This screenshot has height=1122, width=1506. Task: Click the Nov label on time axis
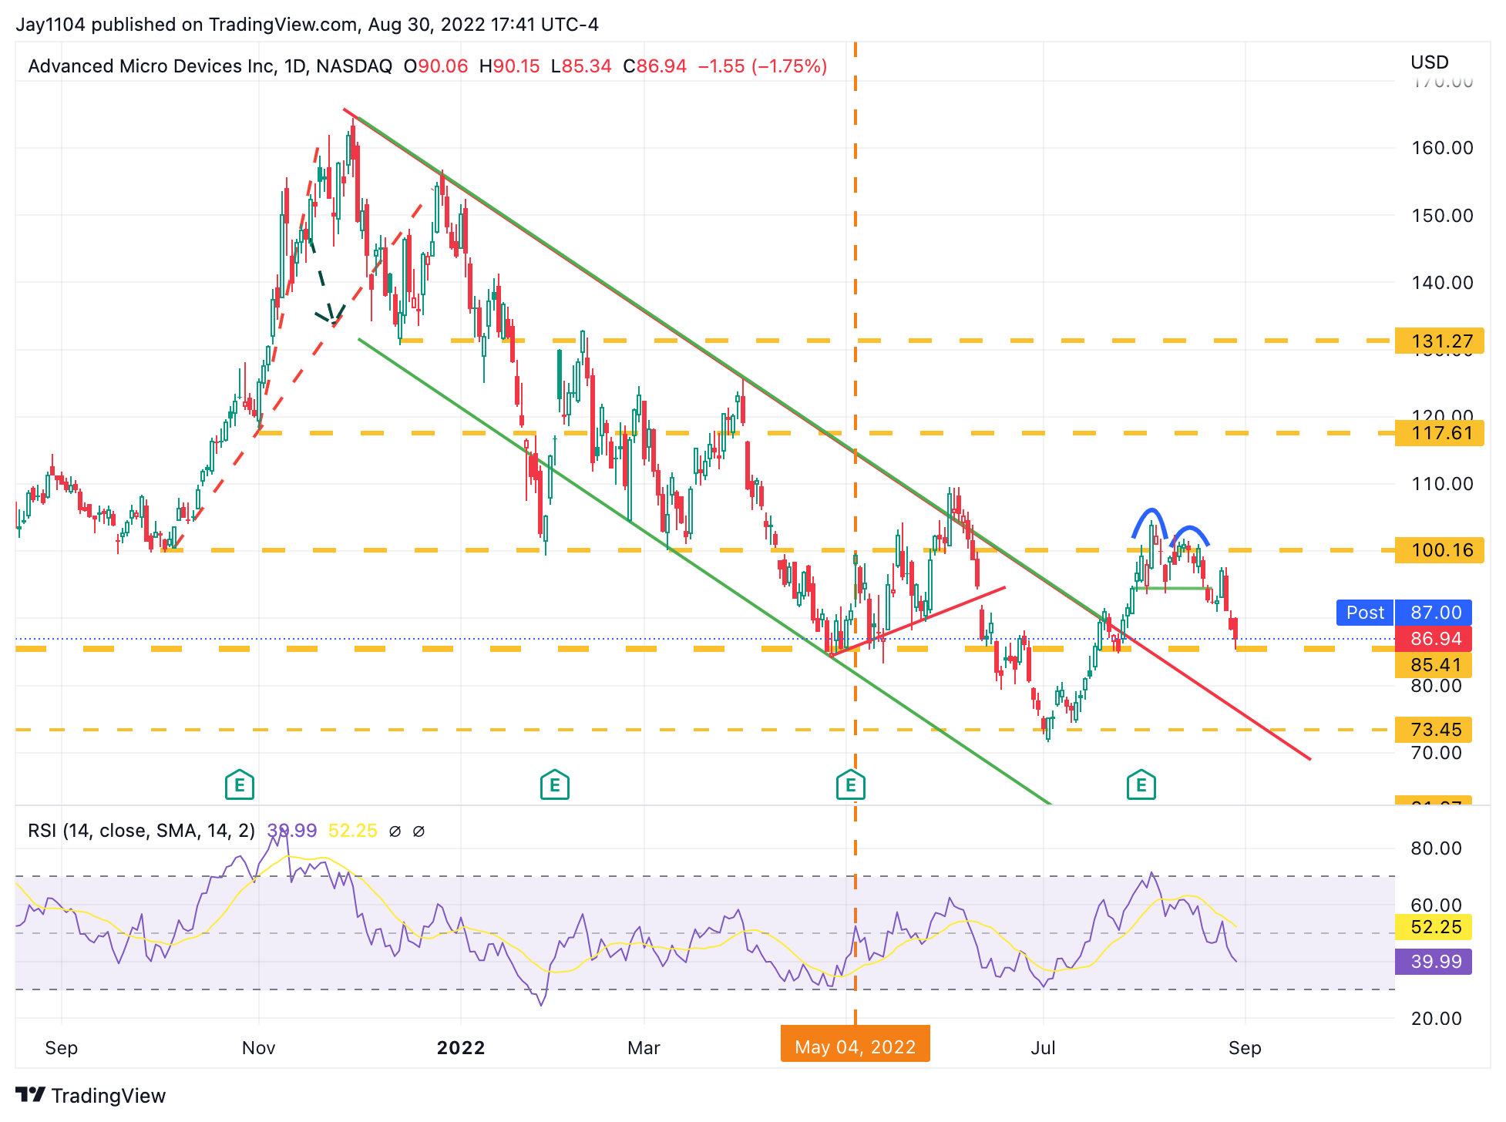(258, 1048)
